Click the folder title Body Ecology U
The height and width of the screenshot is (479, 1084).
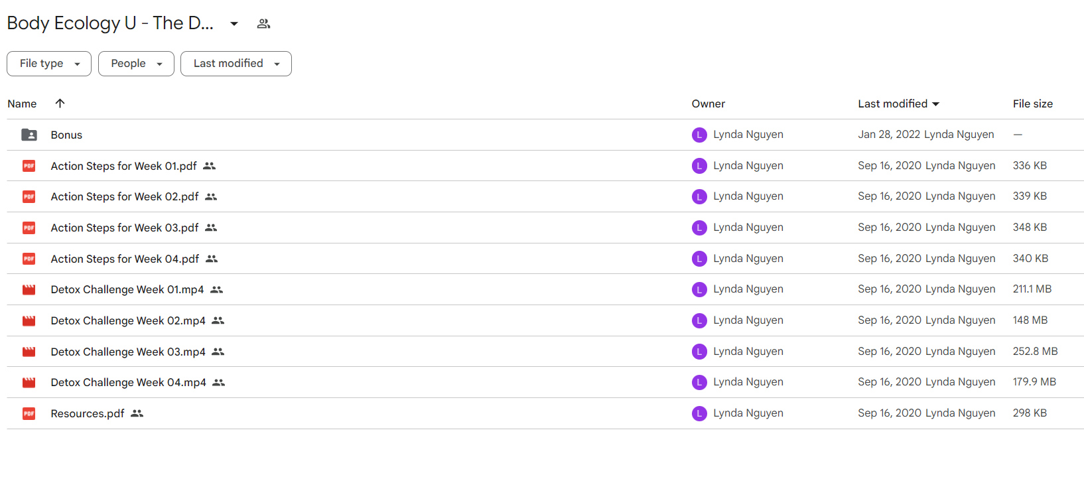110,23
